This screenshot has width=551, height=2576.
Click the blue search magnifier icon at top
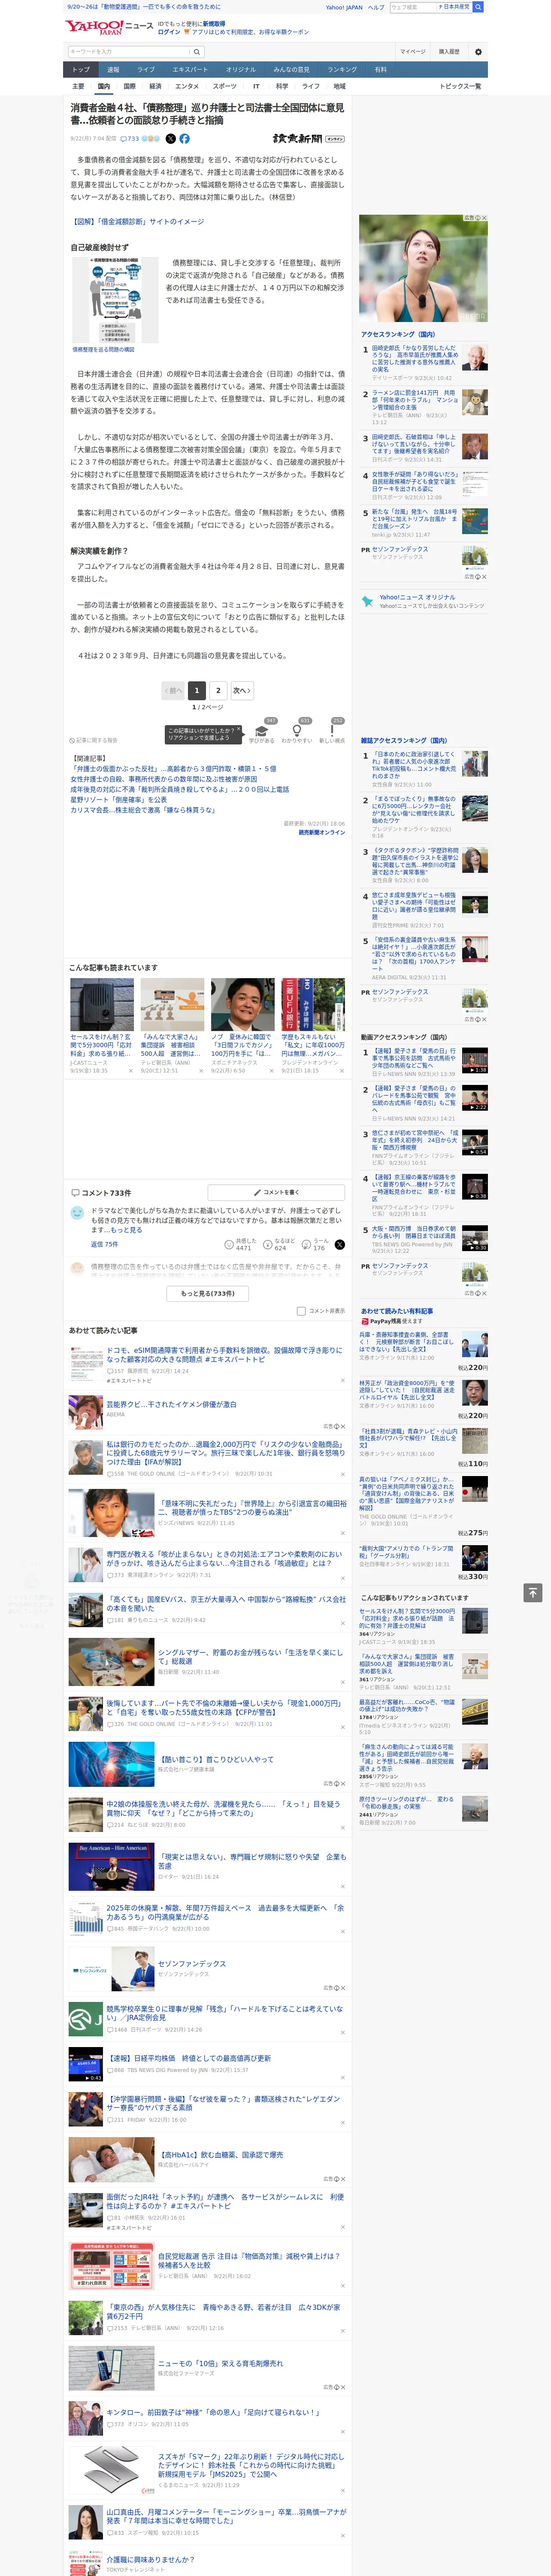478,7
